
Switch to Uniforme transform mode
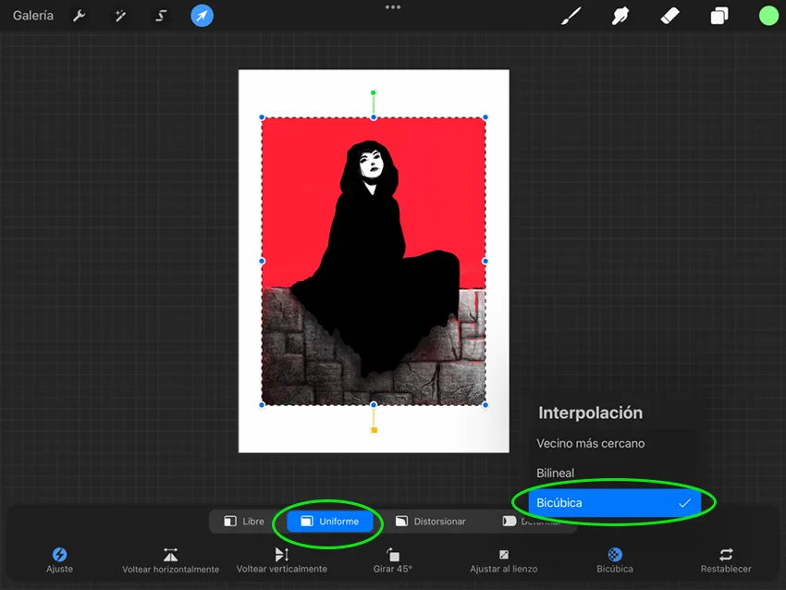(x=330, y=522)
